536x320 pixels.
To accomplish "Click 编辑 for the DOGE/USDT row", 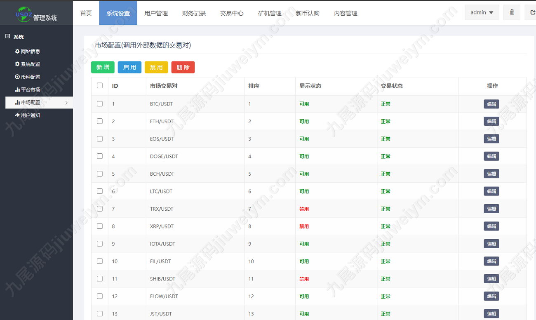I will tap(491, 156).
